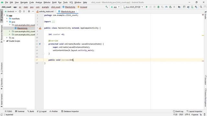Image resolution: width=207 pixels, height=116 pixels.
Task: Open the AVD Manager phone icon
Action: coord(192,7)
